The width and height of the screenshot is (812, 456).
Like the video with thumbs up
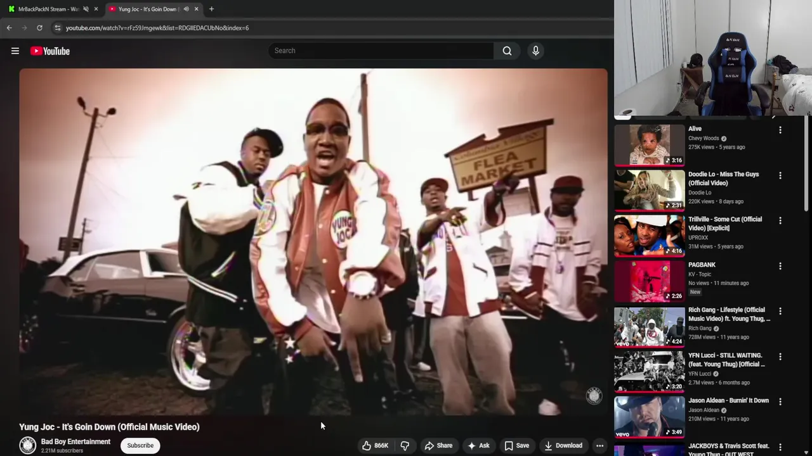(x=375, y=446)
